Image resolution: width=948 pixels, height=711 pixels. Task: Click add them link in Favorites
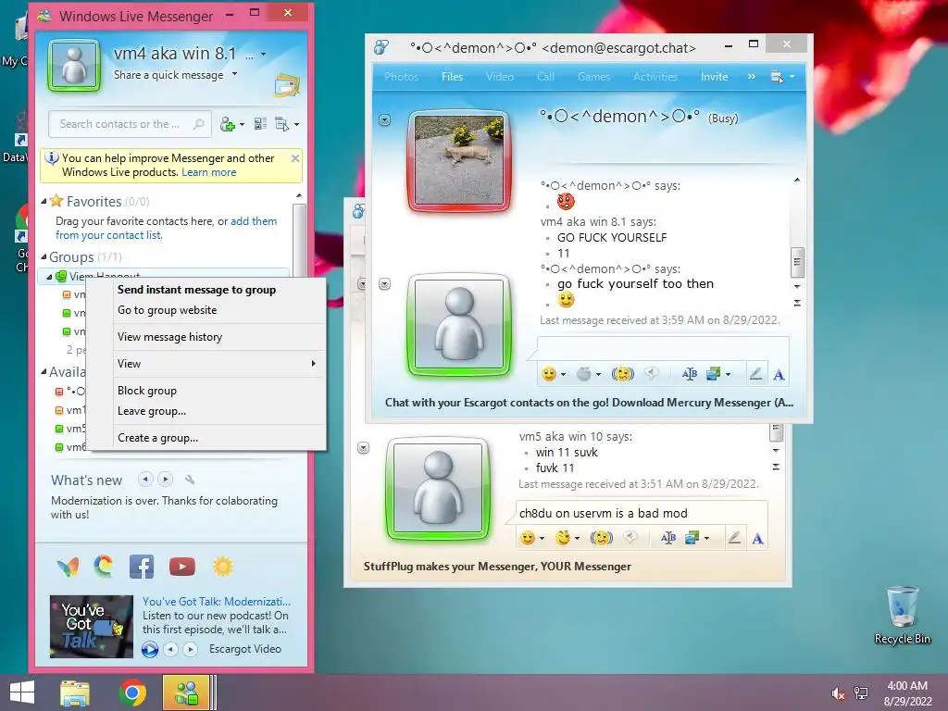(x=254, y=221)
